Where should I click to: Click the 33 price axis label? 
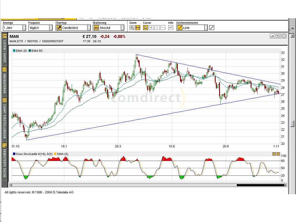click(283, 53)
